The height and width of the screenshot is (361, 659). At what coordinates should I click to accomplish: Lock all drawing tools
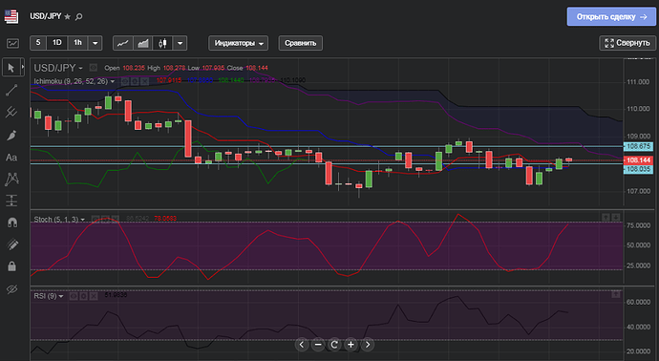click(11, 266)
